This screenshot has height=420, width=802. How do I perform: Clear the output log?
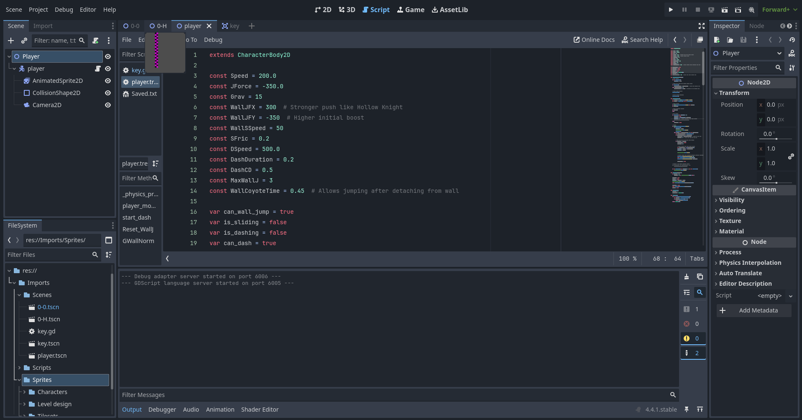tap(687, 277)
